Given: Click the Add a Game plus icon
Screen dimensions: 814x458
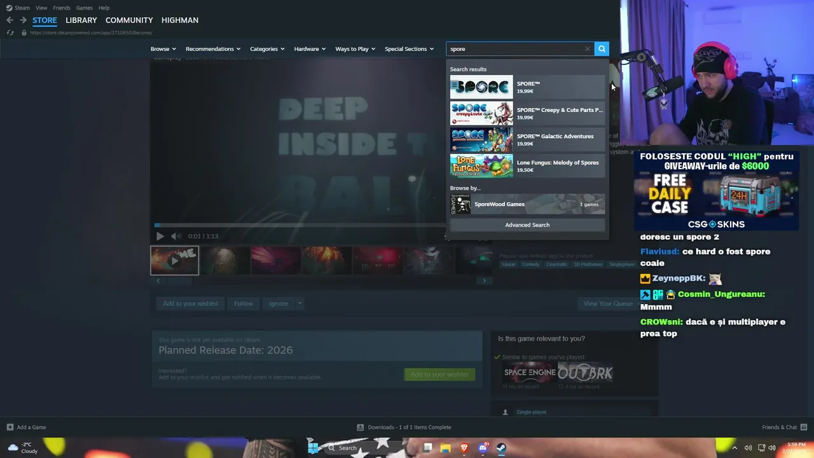Looking at the screenshot, I should pos(10,427).
